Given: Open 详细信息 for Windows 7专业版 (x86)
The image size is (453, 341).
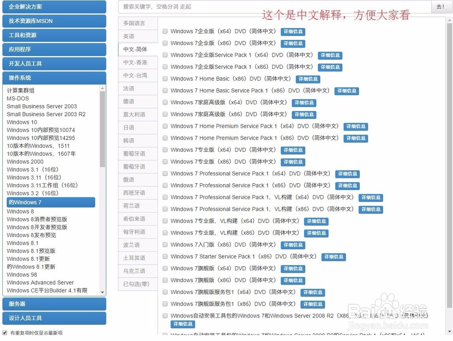Looking at the screenshot, I should 293,162.
